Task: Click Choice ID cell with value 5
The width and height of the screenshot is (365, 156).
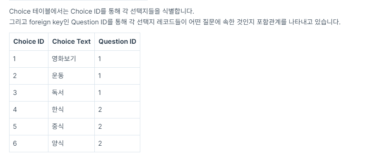Action: [x=29, y=127]
